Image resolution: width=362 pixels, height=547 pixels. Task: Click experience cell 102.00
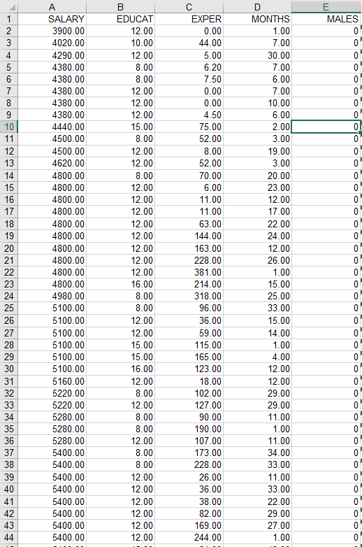[x=189, y=393]
